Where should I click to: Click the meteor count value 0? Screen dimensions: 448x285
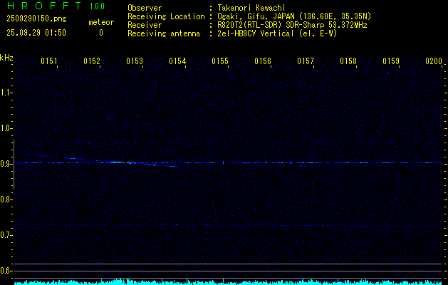(x=100, y=33)
